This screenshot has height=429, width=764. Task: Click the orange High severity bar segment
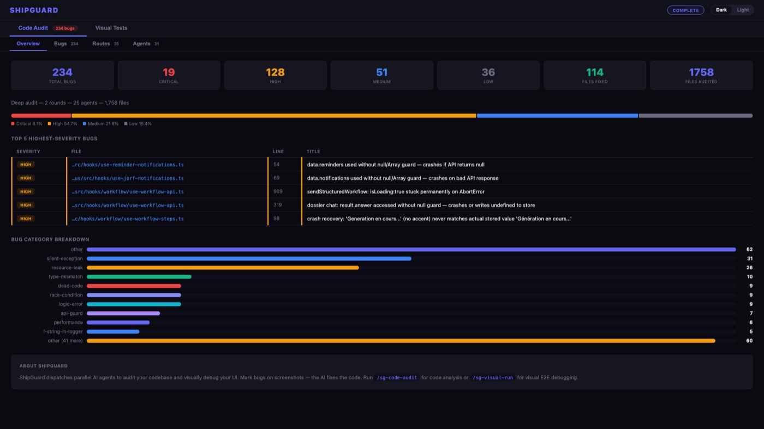point(274,116)
